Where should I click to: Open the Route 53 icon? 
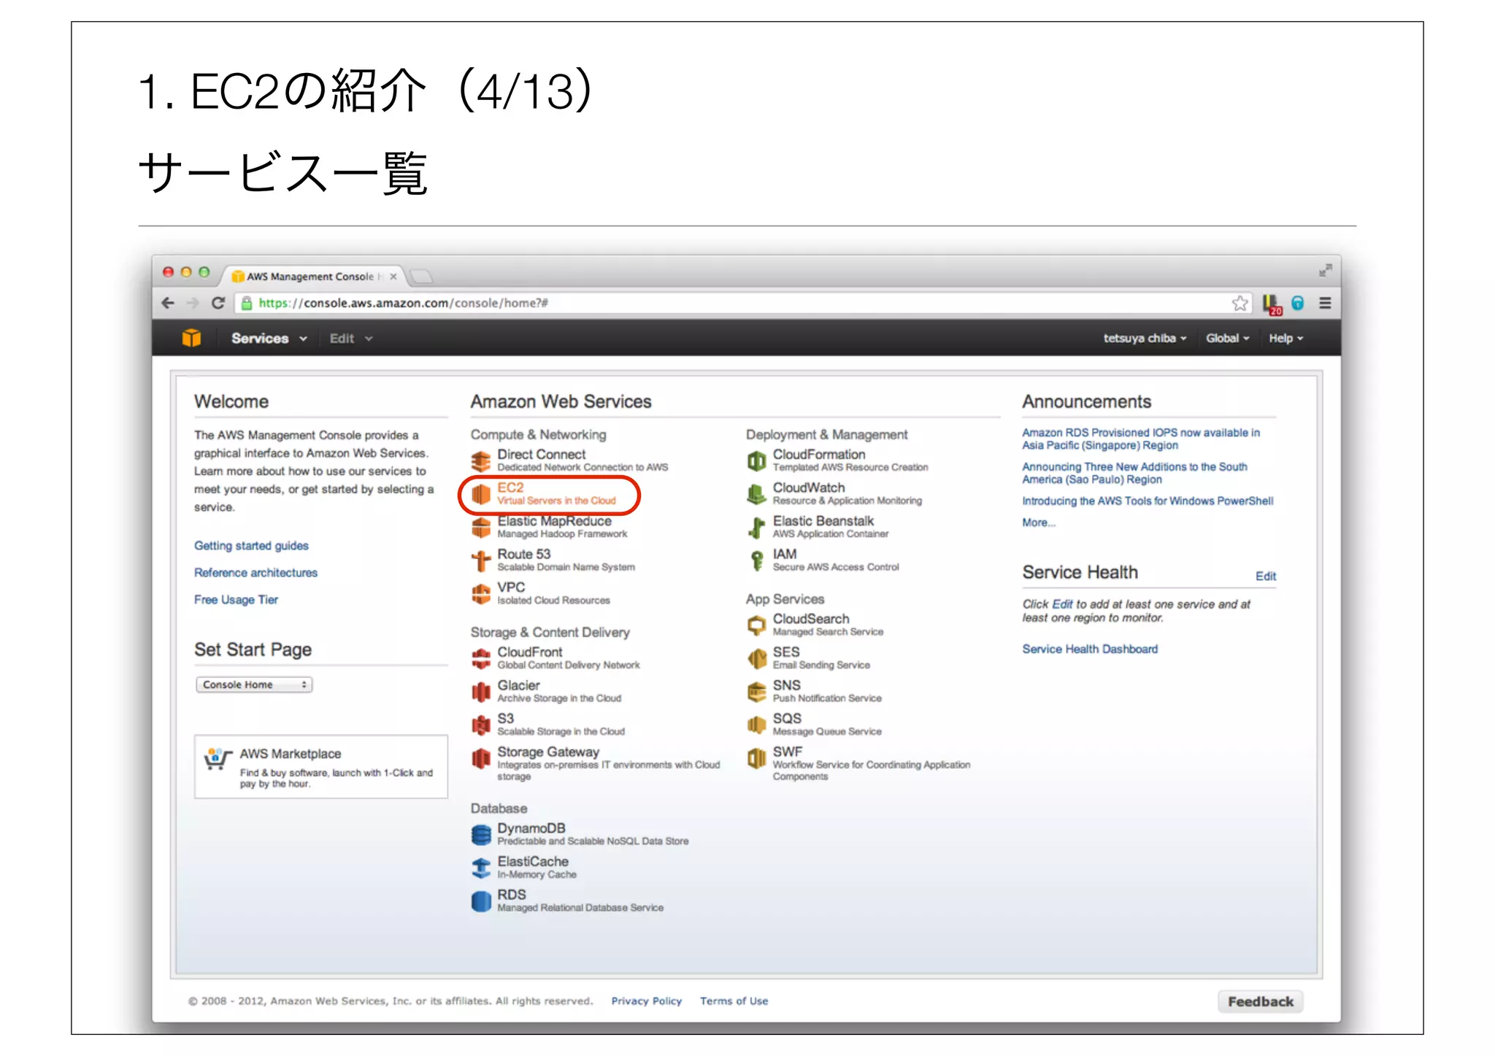480,560
